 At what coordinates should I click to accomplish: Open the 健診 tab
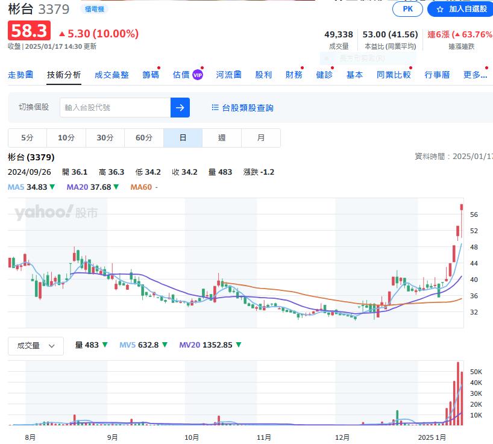324,75
